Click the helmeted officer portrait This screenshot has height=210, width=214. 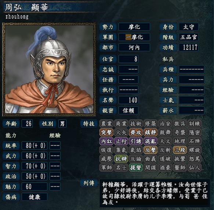tap(49, 69)
